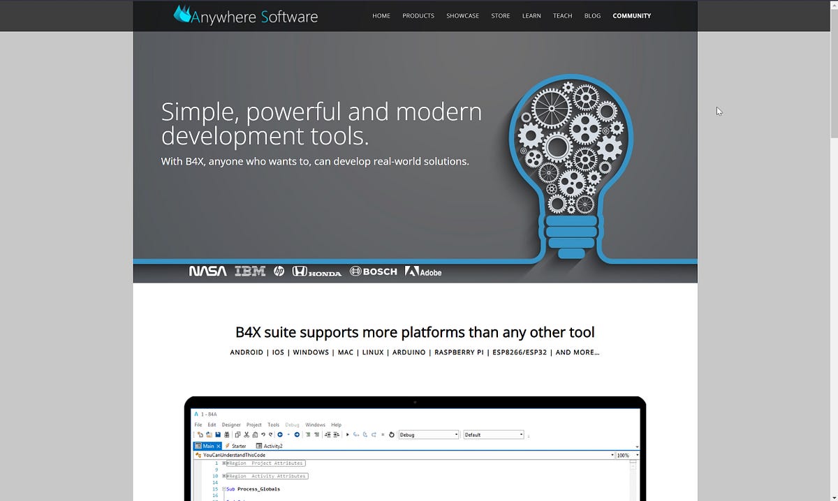Viewport: 838px width, 501px height.
Task: Click the Bosch logo
Action: point(373,271)
